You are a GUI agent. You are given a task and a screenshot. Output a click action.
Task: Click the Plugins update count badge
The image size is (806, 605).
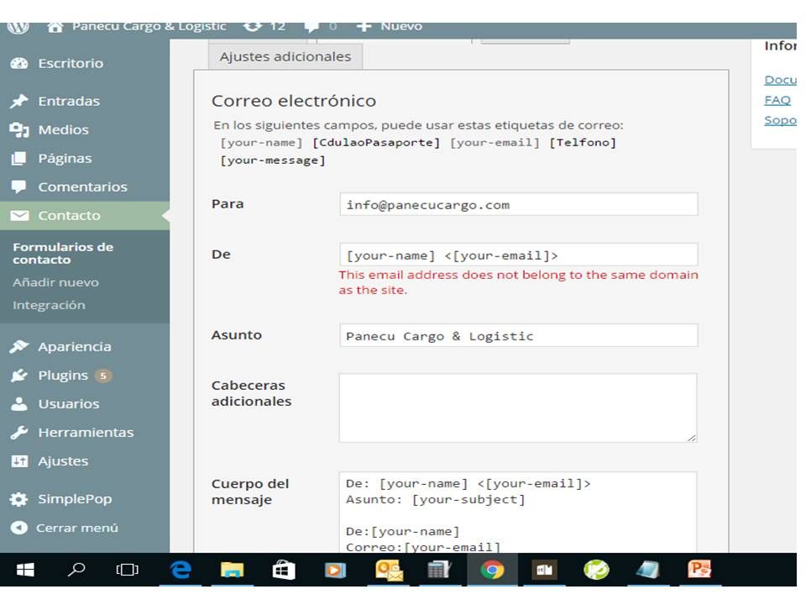(103, 376)
